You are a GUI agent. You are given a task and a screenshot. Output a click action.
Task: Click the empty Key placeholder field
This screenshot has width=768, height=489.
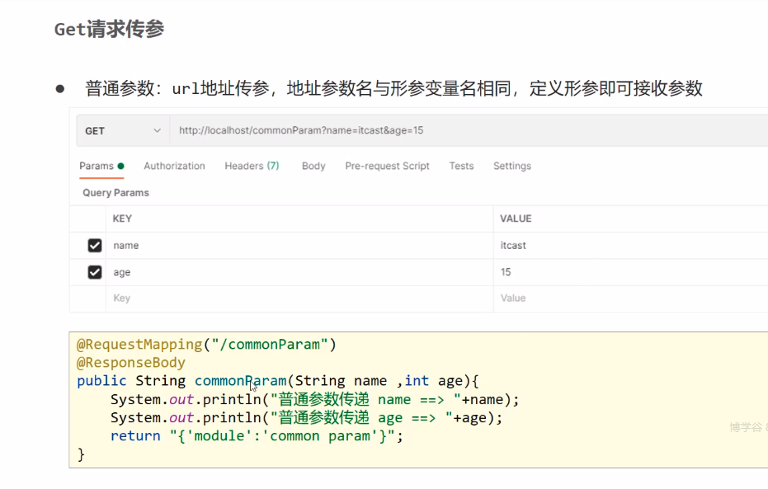(x=297, y=299)
